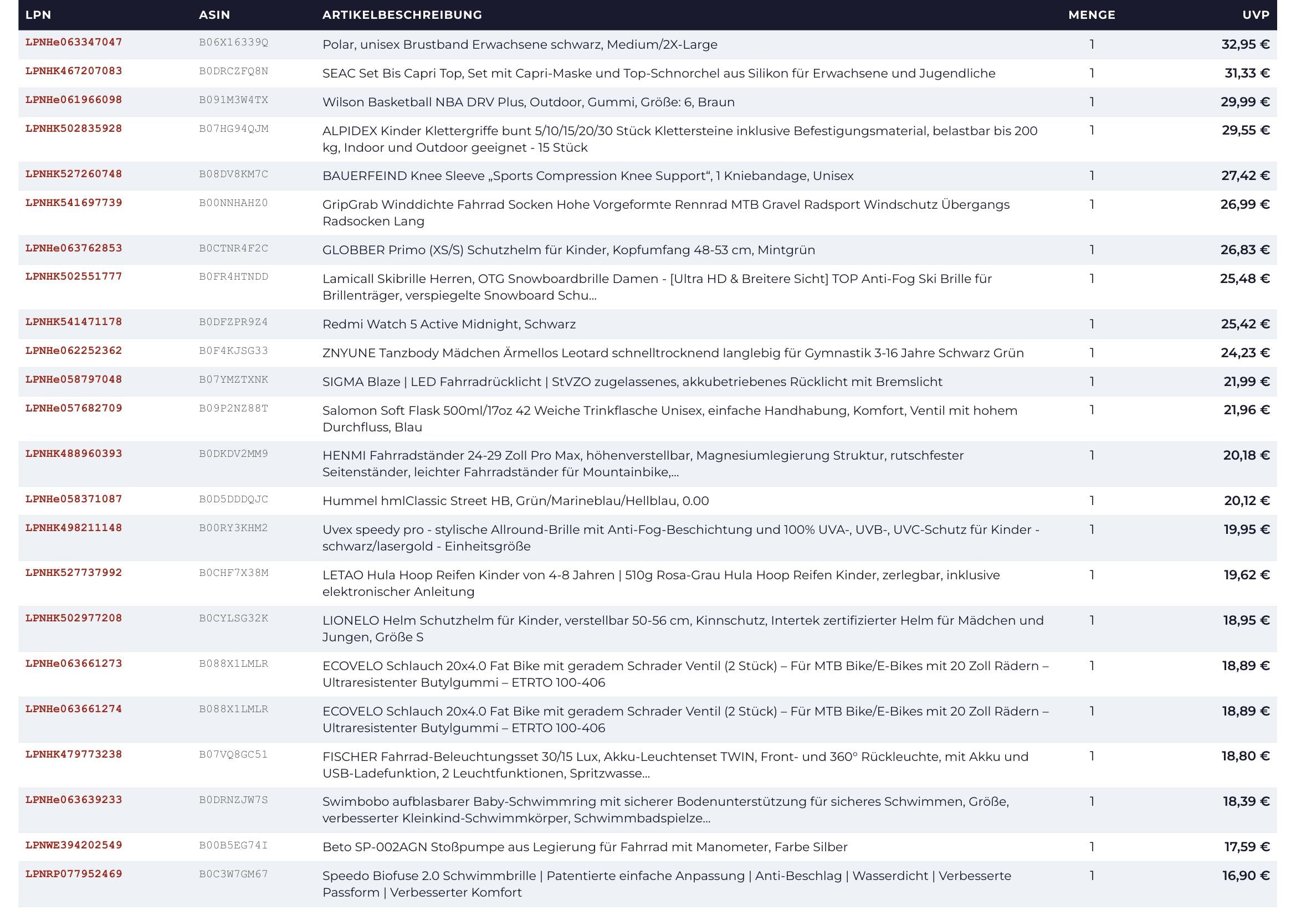Select LPN code LPNHe063347047
Image resolution: width=1296 pixels, height=916 pixels.
point(74,42)
